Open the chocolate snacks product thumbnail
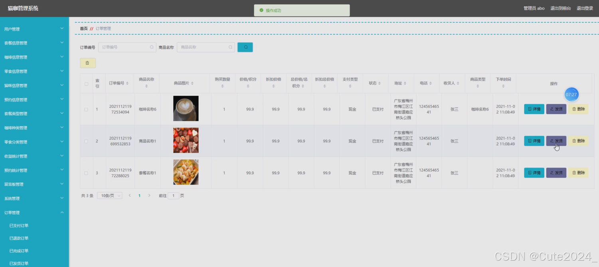Viewport: 599px width, 267px height. 186,140
